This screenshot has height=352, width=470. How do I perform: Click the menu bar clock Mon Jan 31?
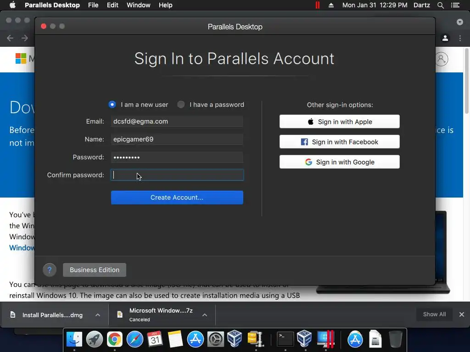point(375,5)
